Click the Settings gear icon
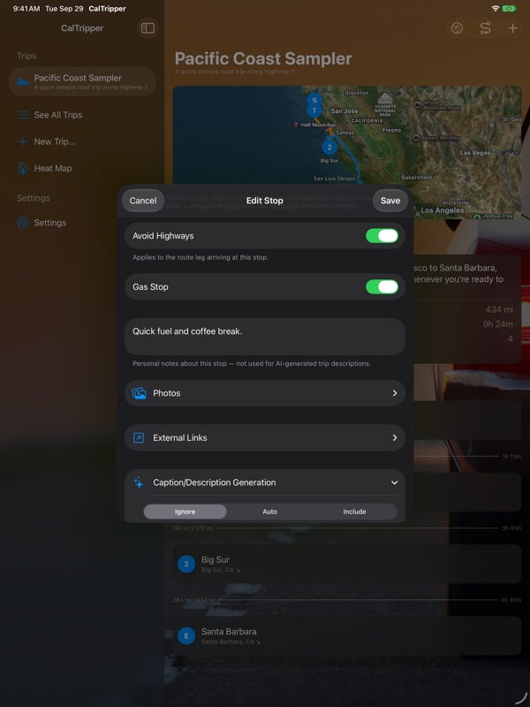Image resolution: width=530 pixels, height=707 pixels. click(23, 223)
